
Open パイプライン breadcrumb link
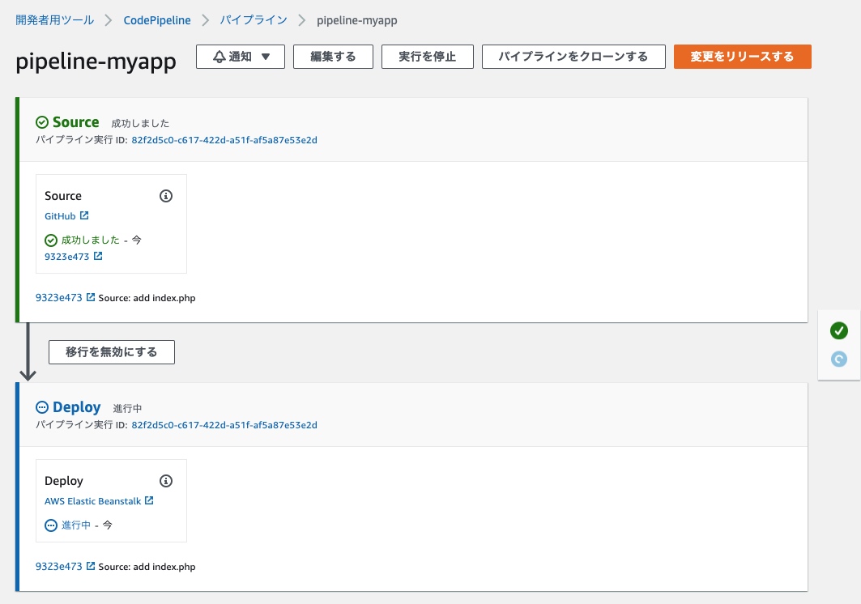(254, 19)
